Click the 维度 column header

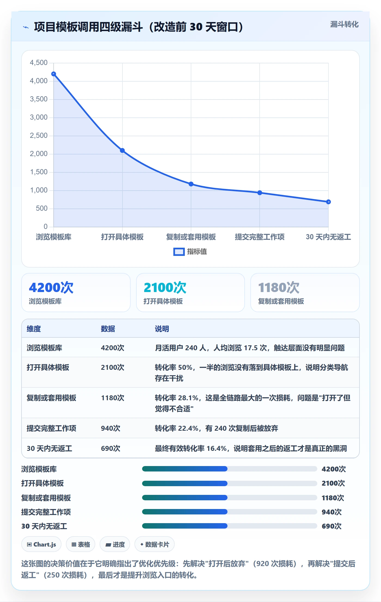tap(34, 329)
